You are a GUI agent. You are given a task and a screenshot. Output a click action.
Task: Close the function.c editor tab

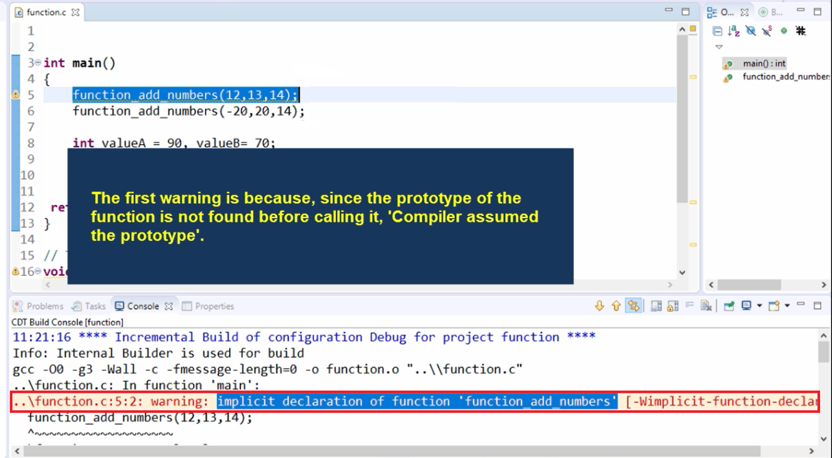(75, 12)
